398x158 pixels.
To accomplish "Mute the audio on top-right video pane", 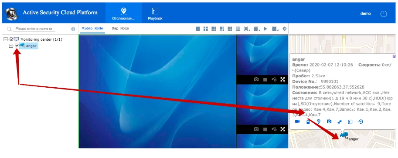I will pos(274,79).
